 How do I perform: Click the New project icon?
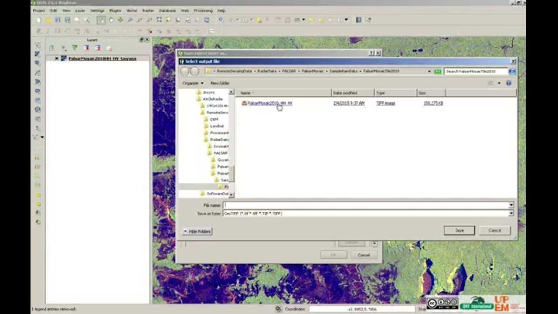click(x=38, y=20)
